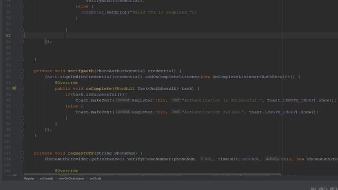The image size is (338, 190).
Task: Click the @NonNull annotation
Action: click(x=125, y=89)
